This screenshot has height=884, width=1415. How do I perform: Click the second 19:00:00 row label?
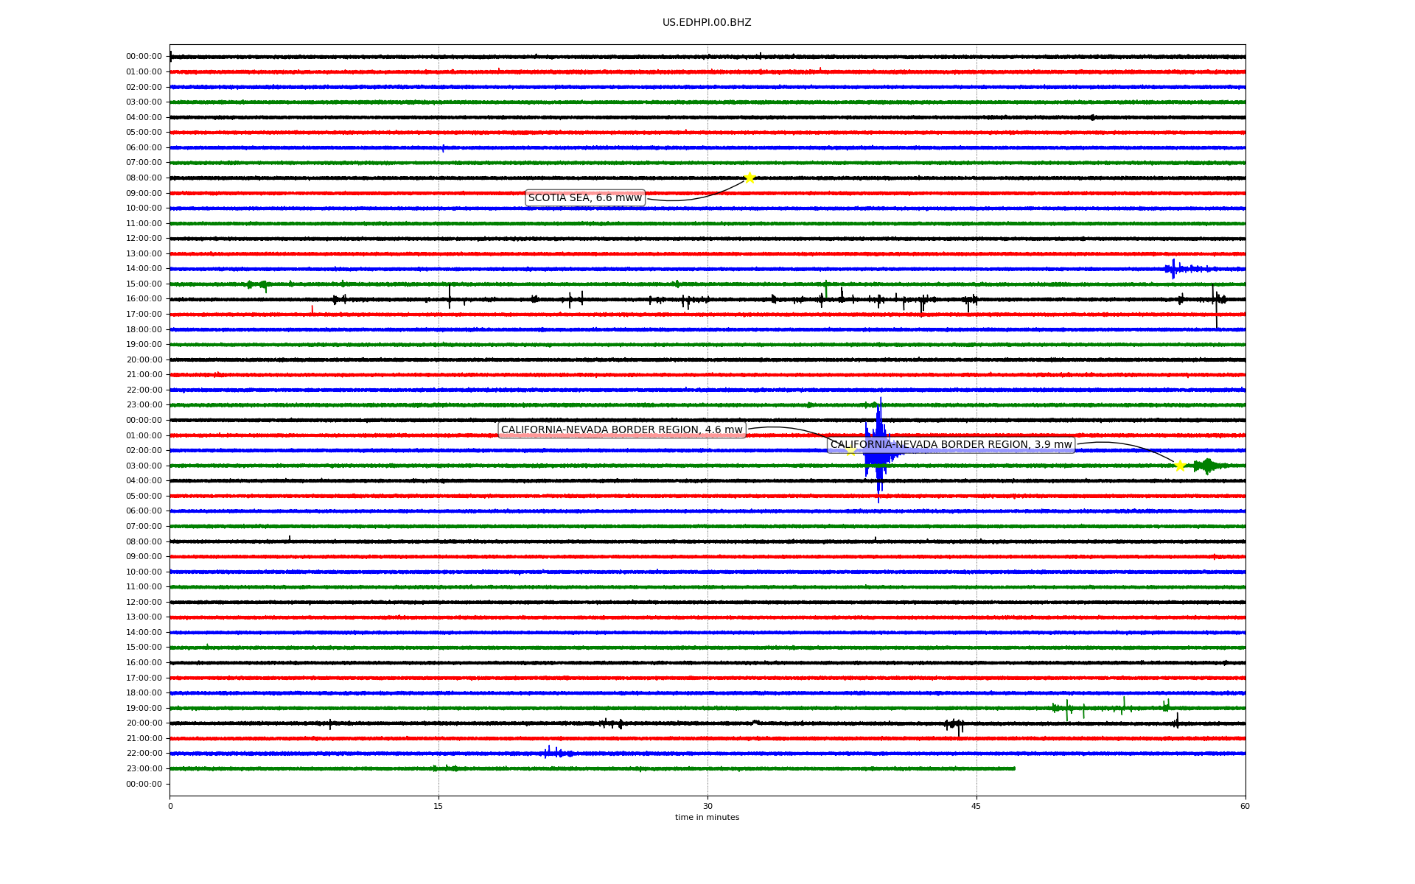(x=144, y=708)
